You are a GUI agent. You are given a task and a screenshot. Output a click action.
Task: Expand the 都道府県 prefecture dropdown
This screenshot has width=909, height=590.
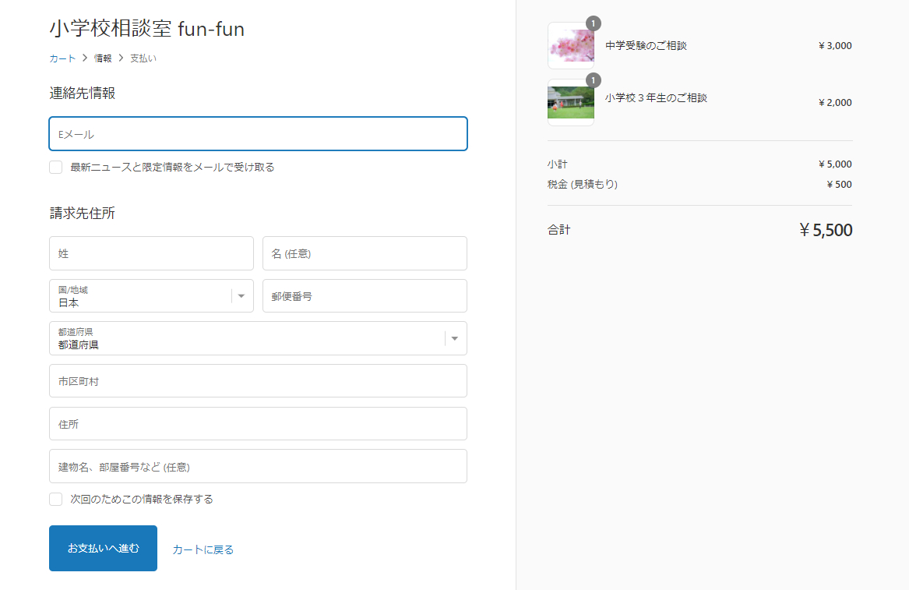click(x=455, y=338)
